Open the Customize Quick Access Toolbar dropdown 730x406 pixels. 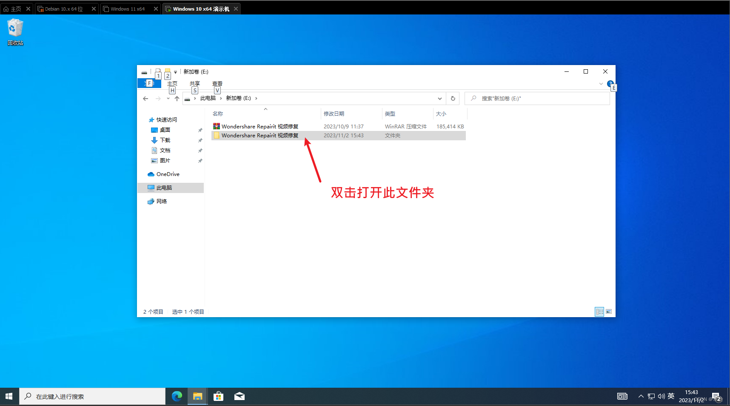click(x=175, y=72)
